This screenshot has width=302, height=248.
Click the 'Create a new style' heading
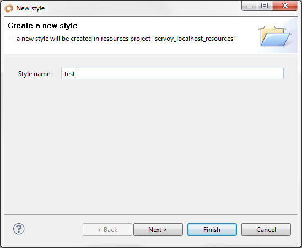coord(43,25)
